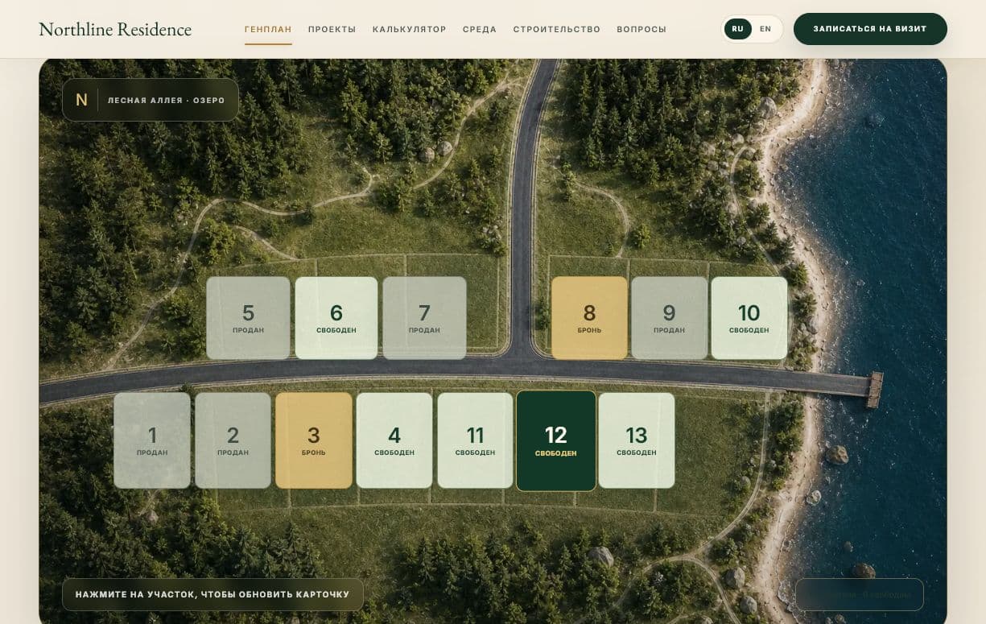Navigate to Строительство section
The height and width of the screenshot is (624, 986).
coord(557,29)
